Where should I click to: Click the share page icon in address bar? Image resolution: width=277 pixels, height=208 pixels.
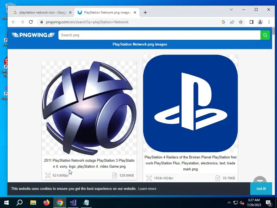232,22
